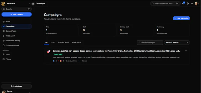Open the notifications bell
The width and height of the screenshot is (201, 93).
click(183, 4)
